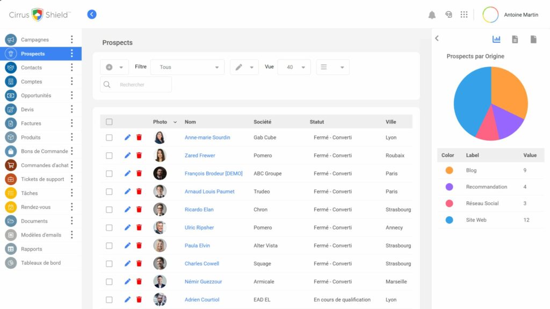
Task: Check the Charles Cowell row checkbox
Action: click(x=109, y=264)
